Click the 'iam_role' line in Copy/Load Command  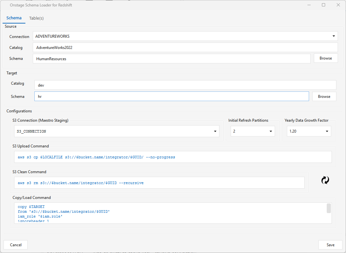40,216
